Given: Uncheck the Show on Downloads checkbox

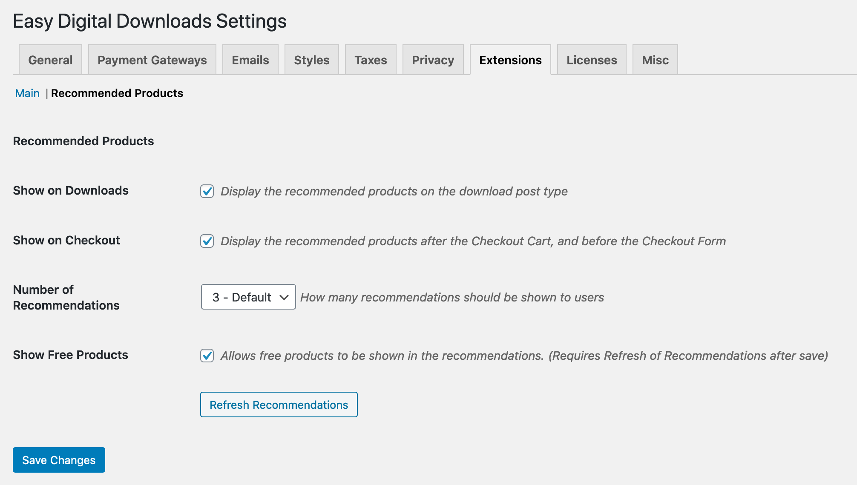Looking at the screenshot, I should coord(207,191).
